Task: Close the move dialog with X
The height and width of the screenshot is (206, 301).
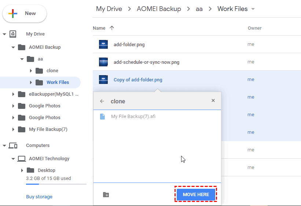Action: (213, 101)
